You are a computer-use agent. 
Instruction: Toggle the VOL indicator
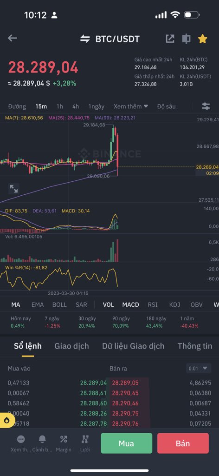point(109,305)
